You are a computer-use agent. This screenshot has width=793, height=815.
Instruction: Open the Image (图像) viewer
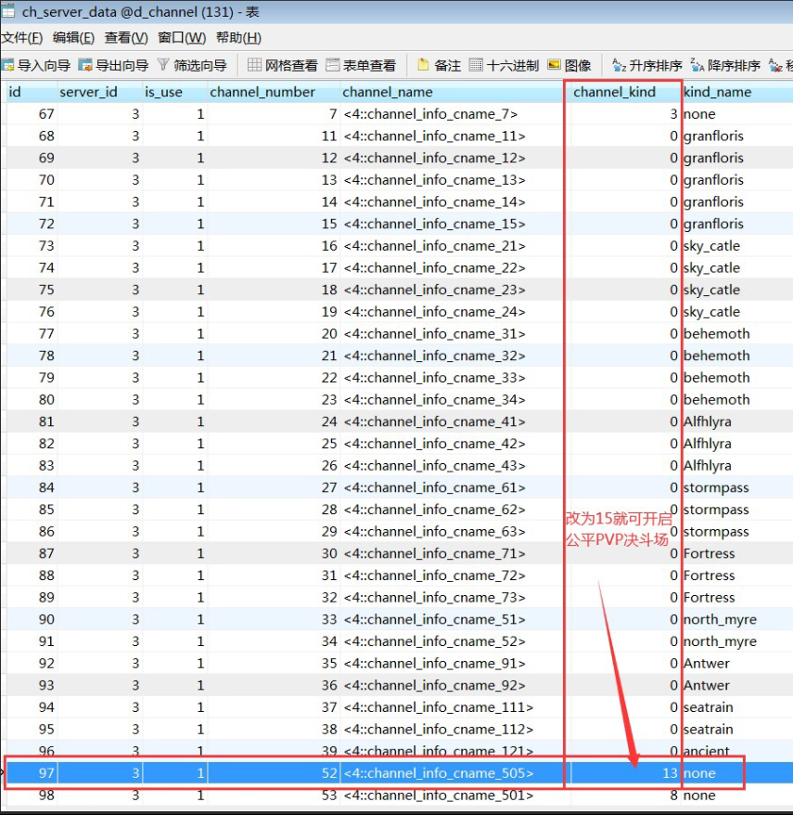pos(569,65)
